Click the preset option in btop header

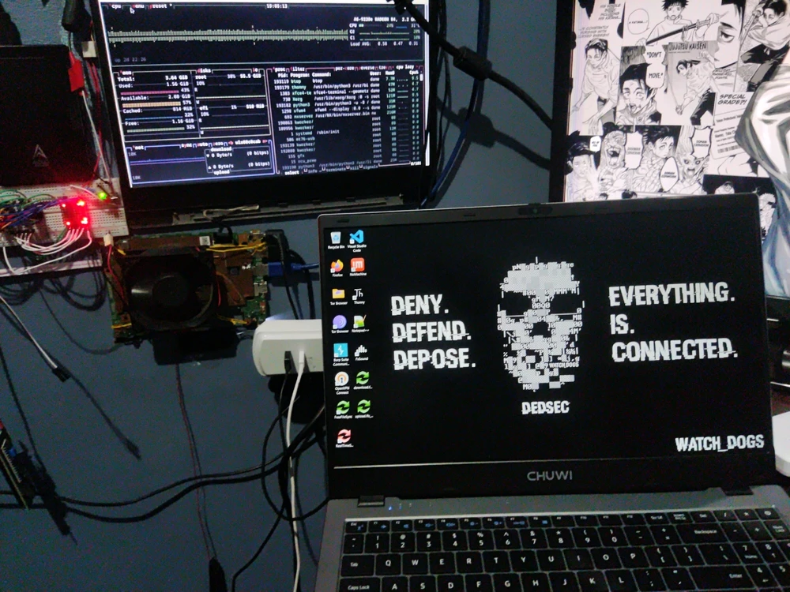(160, 6)
